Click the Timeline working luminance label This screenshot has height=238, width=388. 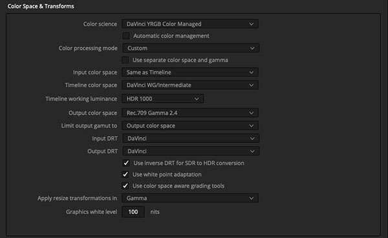(81, 99)
